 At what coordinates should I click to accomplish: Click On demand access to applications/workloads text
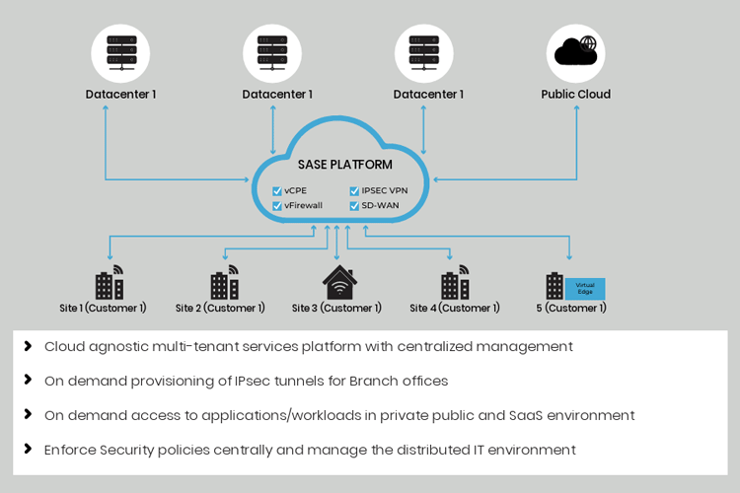[339, 416]
